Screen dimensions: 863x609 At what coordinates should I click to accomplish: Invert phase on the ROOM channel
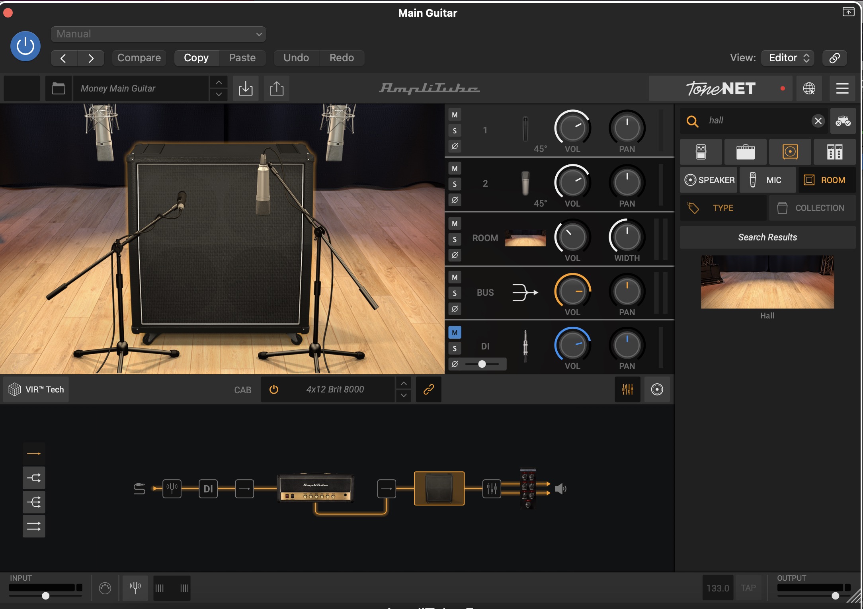click(455, 255)
